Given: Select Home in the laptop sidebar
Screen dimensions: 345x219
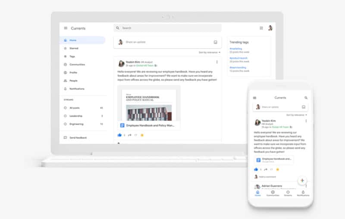Looking at the screenshot, I should (82, 40).
